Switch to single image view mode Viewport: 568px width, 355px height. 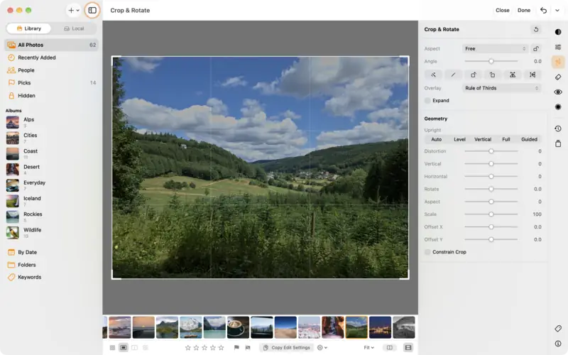(x=124, y=347)
